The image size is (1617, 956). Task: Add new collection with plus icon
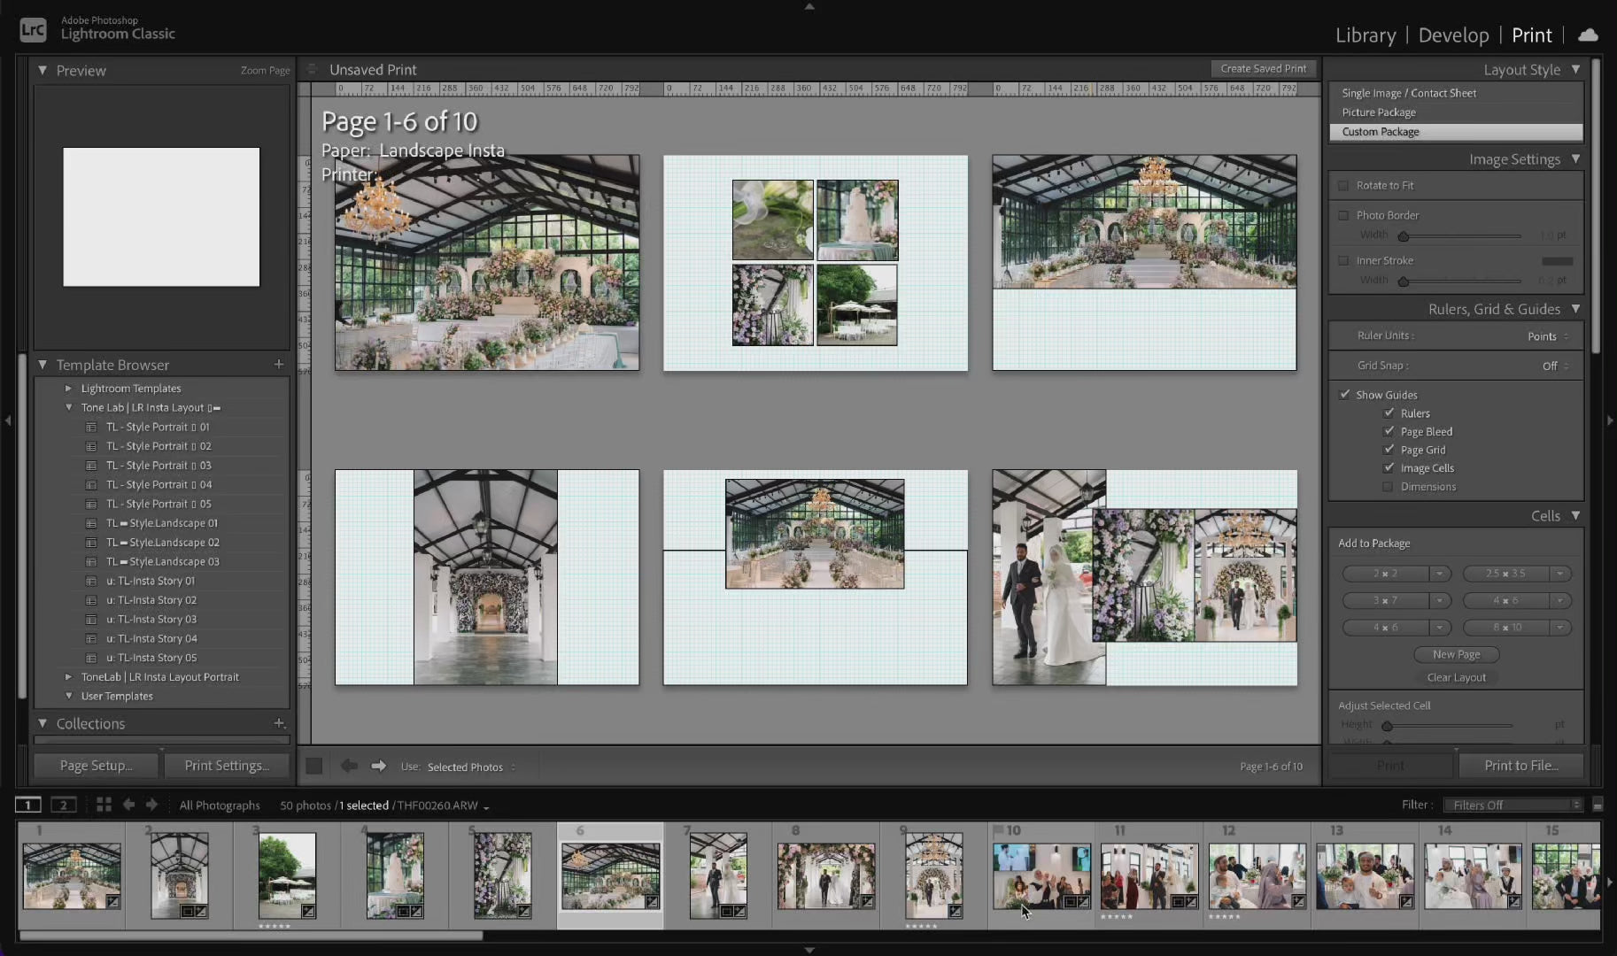coord(279,723)
